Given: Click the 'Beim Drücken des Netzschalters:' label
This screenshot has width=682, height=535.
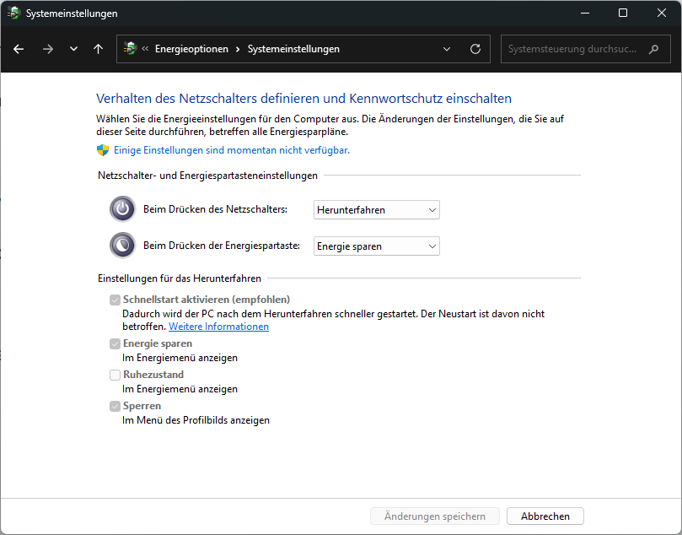Looking at the screenshot, I should click(215, 209).
